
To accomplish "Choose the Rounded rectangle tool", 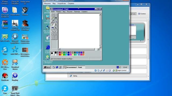I will coord(56,38).
